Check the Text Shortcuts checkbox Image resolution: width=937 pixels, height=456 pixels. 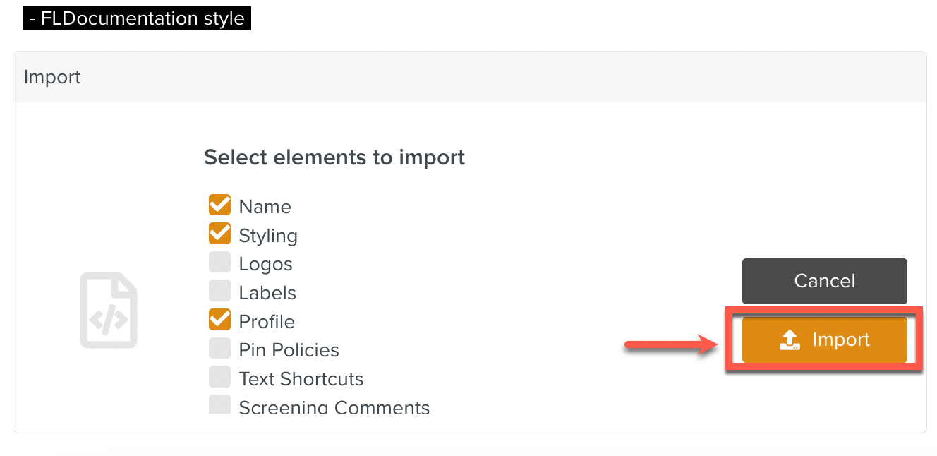(219, 377)
